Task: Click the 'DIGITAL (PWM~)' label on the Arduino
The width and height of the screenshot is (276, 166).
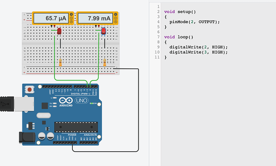Action: [80, 94]
